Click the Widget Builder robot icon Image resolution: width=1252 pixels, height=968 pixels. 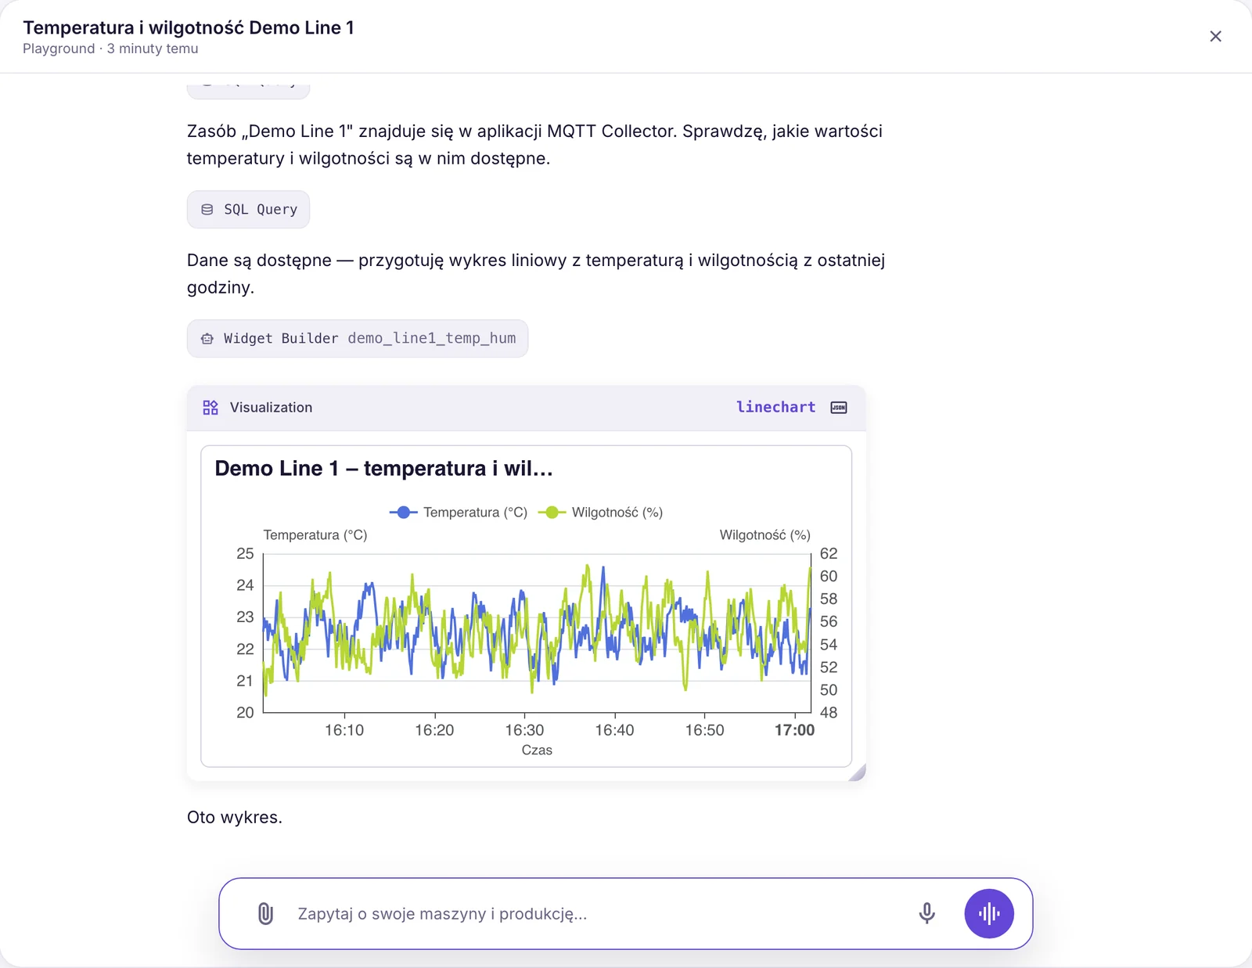point(207,339)
